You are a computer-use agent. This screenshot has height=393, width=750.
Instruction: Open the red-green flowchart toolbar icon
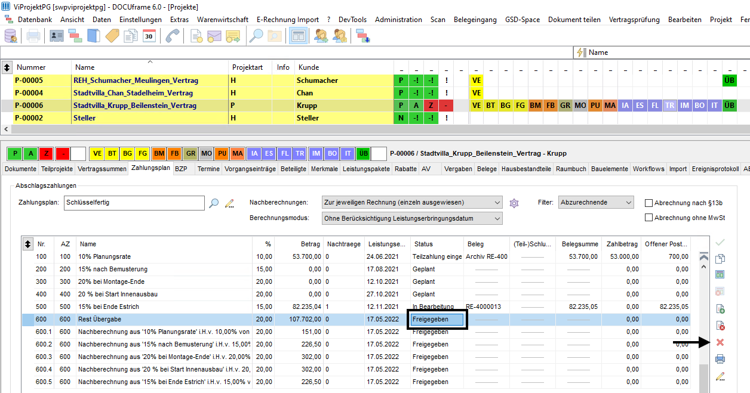coord(75,36)
